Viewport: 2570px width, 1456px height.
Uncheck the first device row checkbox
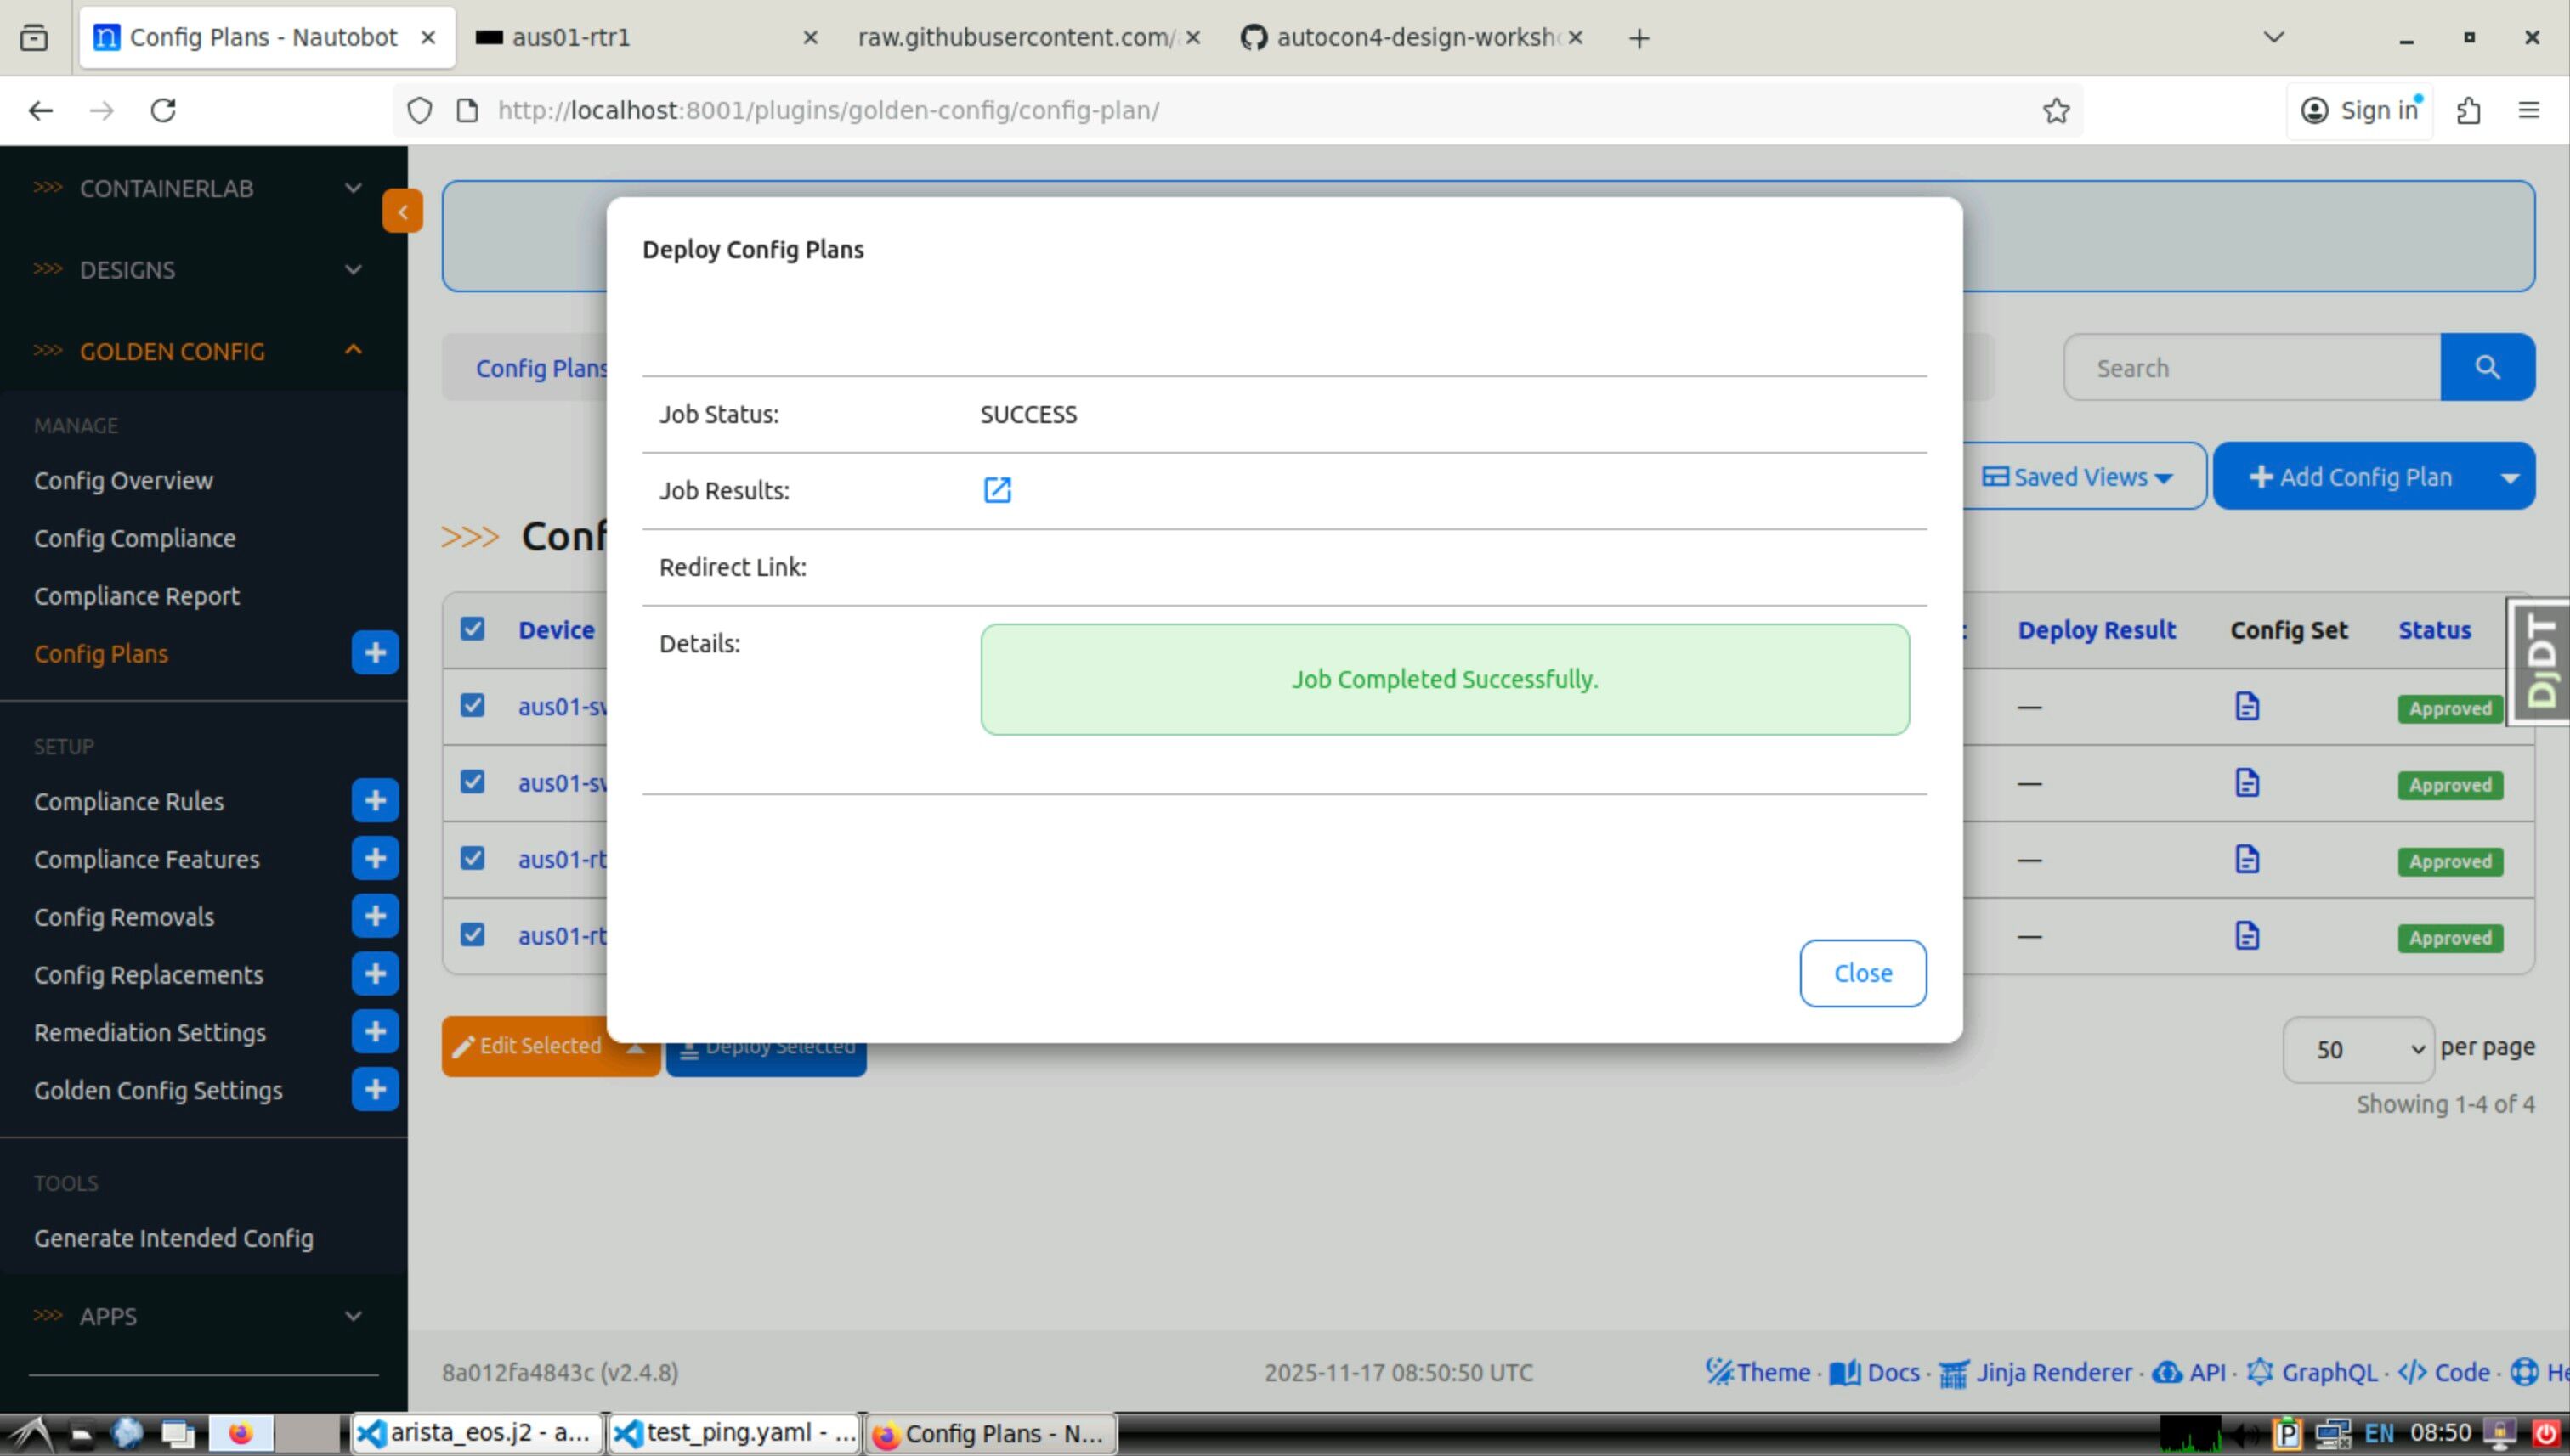point(473,706)
